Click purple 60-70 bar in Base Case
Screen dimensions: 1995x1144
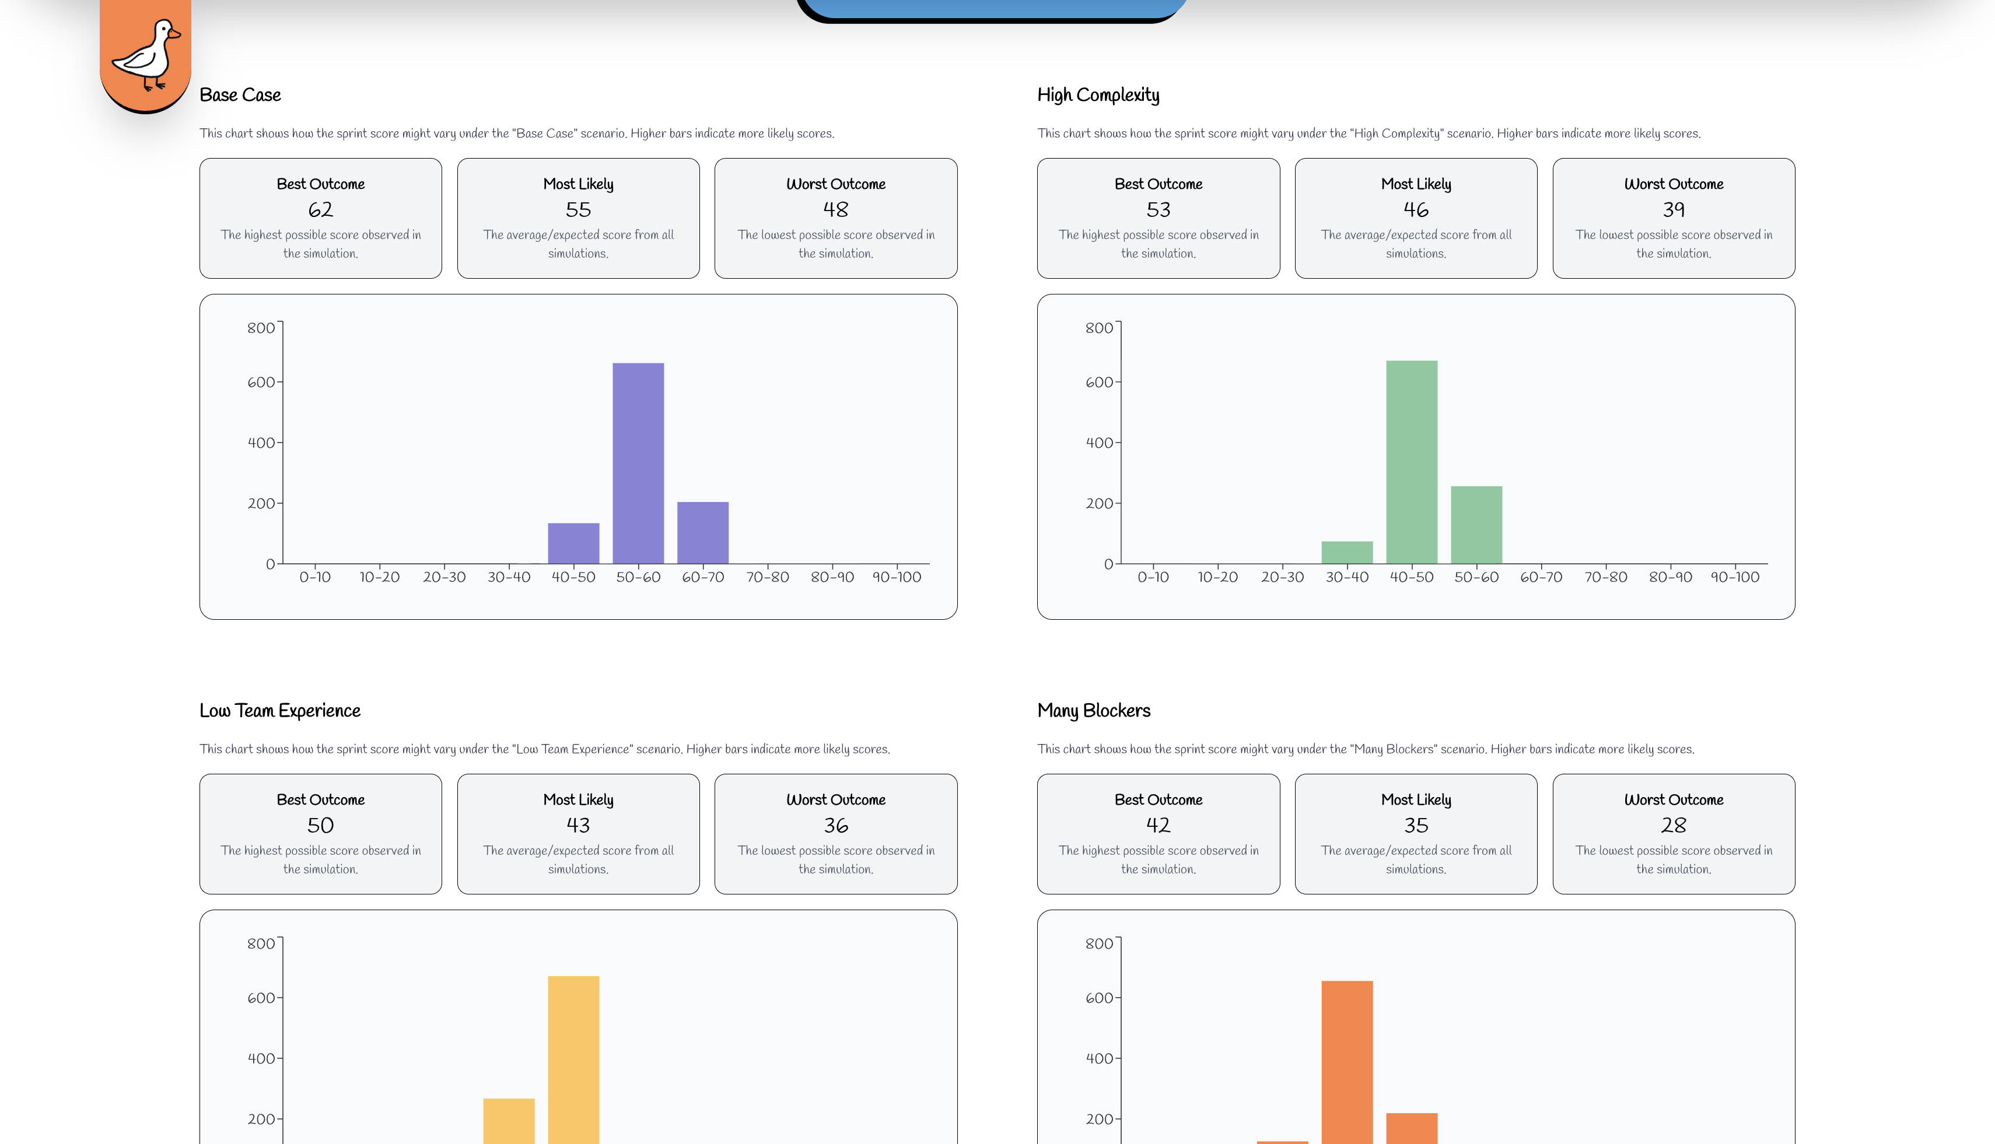tap(703, 532)
